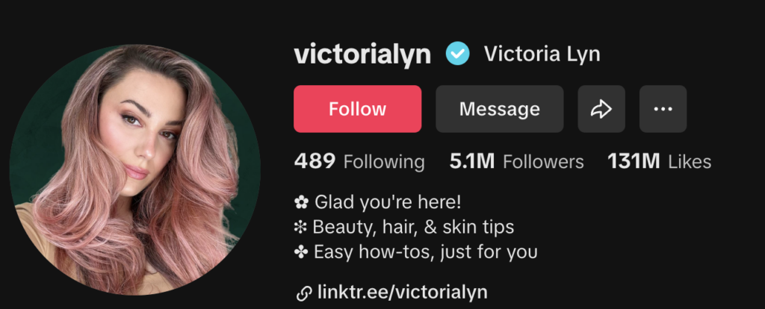The height and width of the screenshot is (309, 765).
Task: Follow the victorialyn account
Action: point(358,109)
